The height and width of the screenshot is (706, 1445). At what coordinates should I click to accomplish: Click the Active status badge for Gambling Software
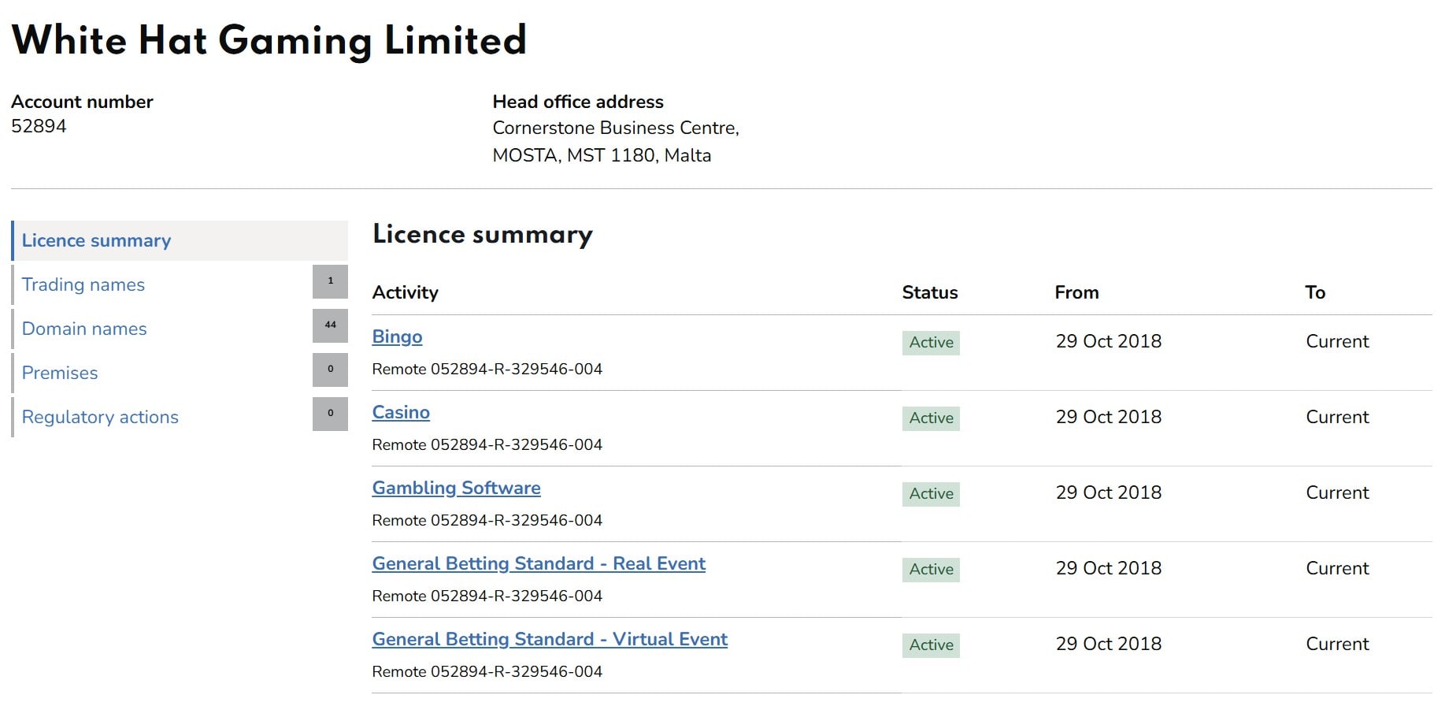tap(931, 494)
